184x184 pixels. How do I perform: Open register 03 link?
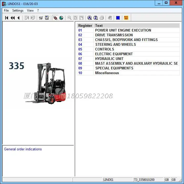tap(80, 40)
